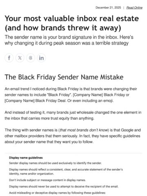Share the article on Threads

(31, 58)
